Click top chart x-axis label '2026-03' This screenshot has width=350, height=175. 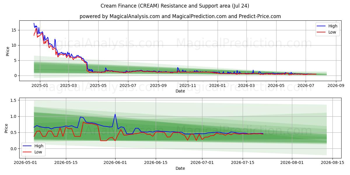(x=246, y=85)
